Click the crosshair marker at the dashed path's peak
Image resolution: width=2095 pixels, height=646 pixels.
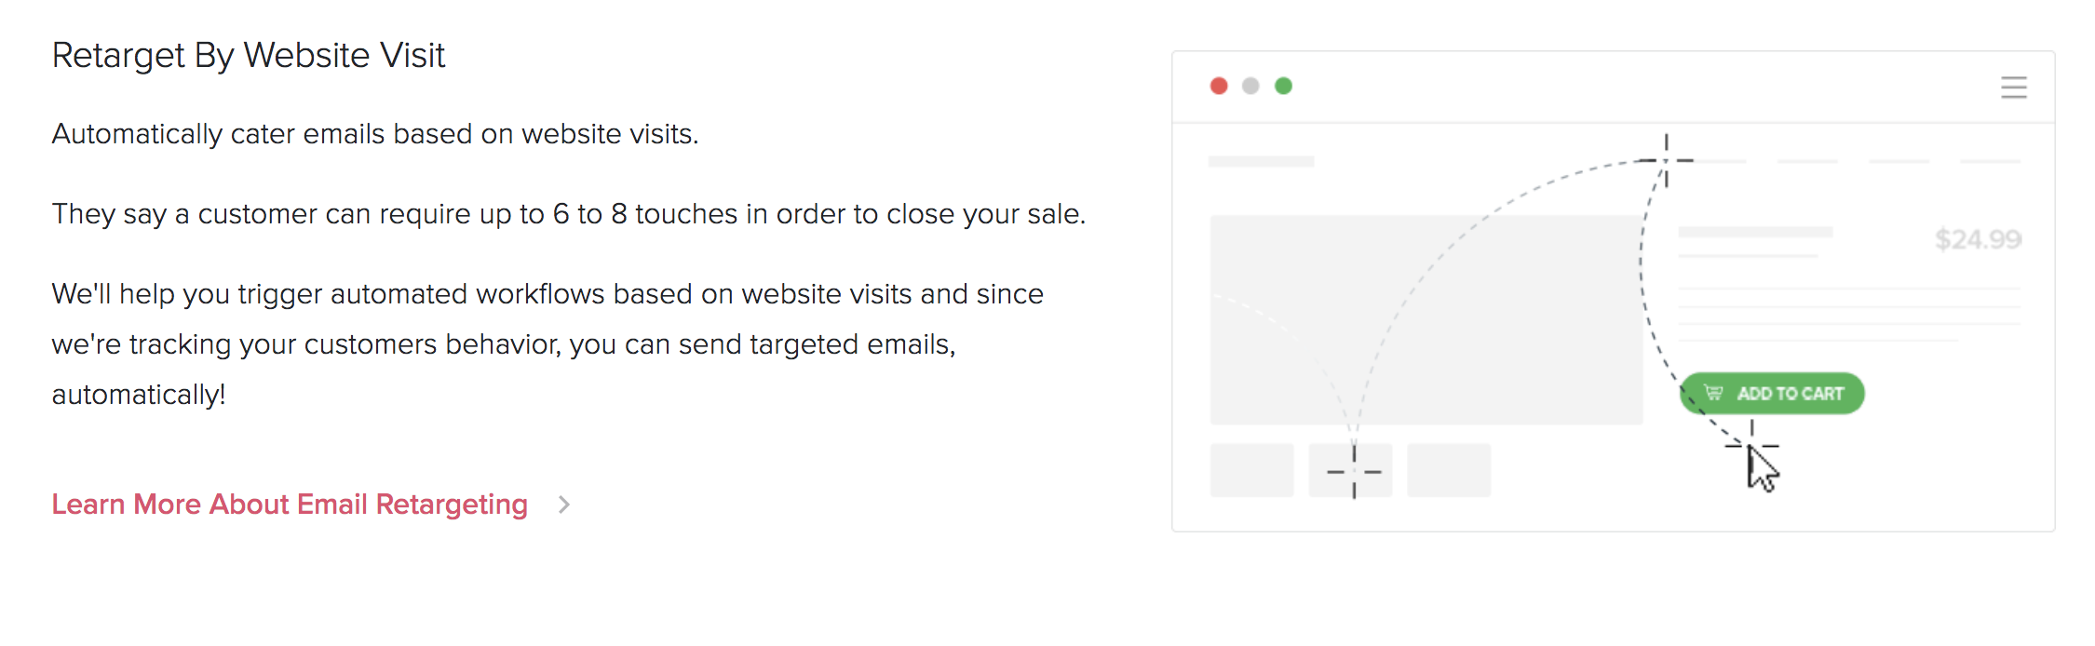coord(1666,160)
